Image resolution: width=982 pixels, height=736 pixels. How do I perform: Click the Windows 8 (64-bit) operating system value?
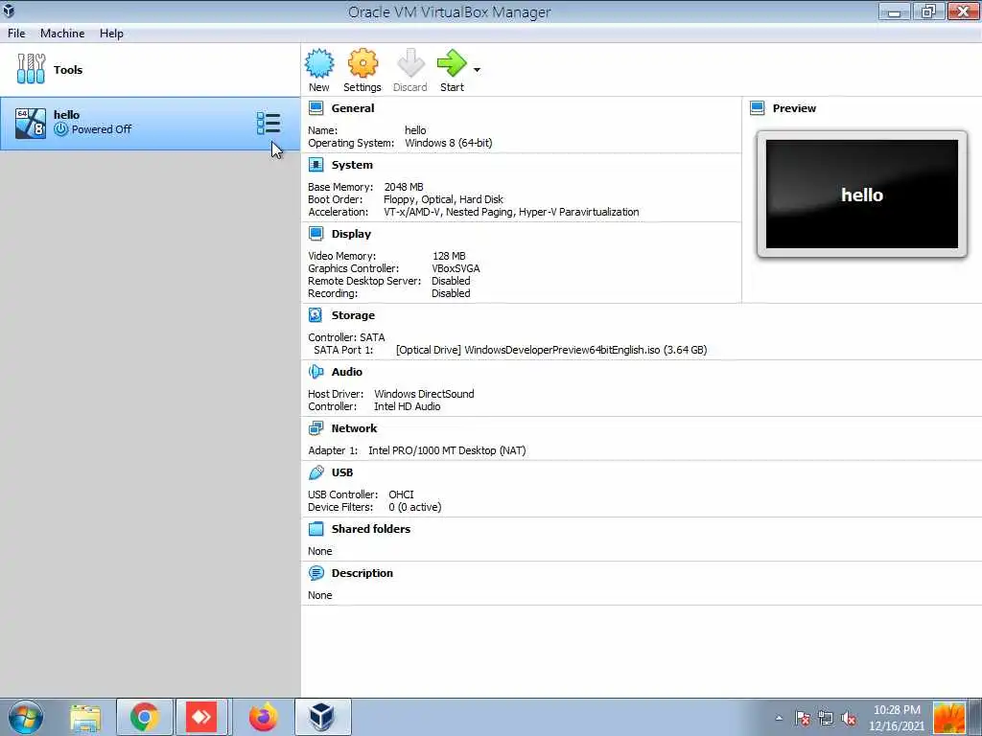coord(449,144)
